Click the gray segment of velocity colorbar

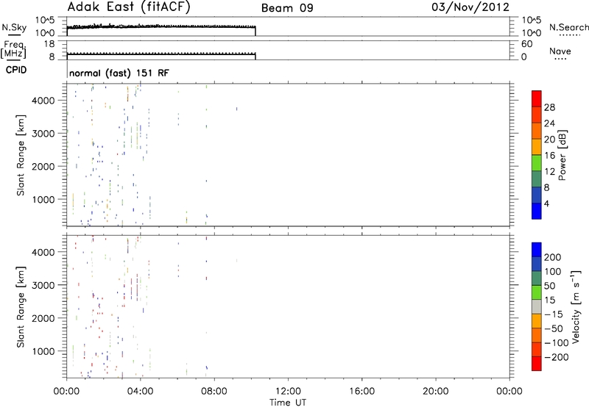[x=537, y=306]
